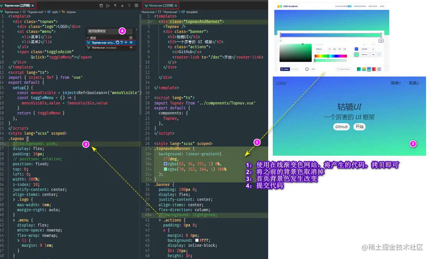This screenshot has width=431, height=259.
Task: Click 菜单1 in preview navigation
Action: pos(395,83)
